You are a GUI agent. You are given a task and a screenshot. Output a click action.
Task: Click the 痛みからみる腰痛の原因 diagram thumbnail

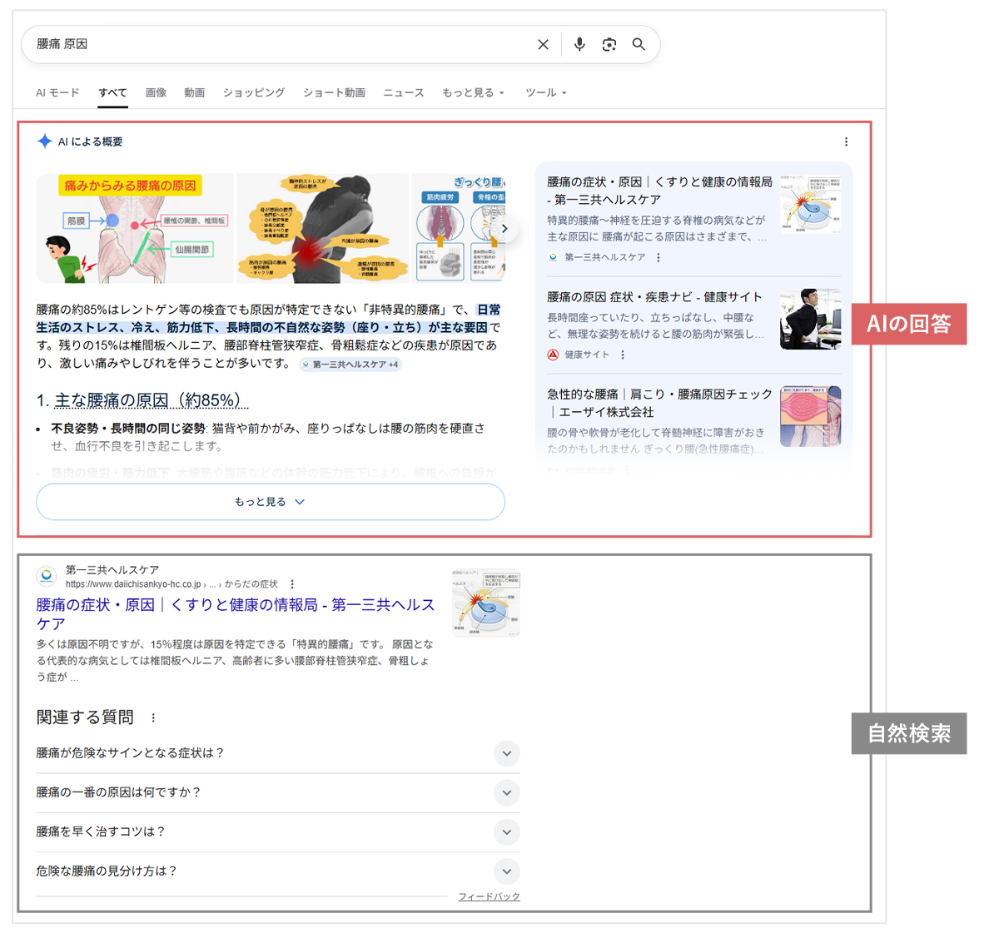click(135, 229)
